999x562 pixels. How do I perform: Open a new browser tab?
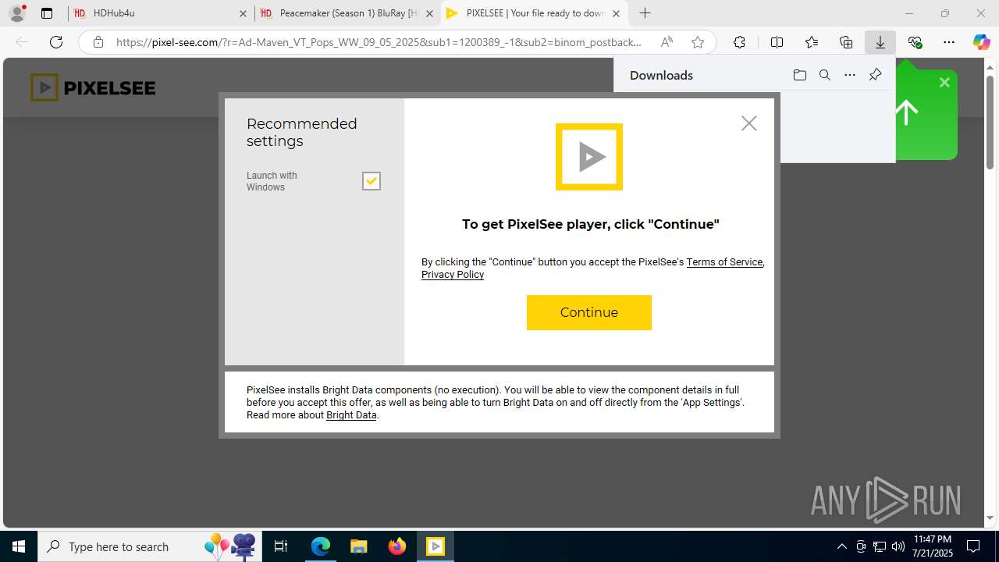[x=645, y=13]
